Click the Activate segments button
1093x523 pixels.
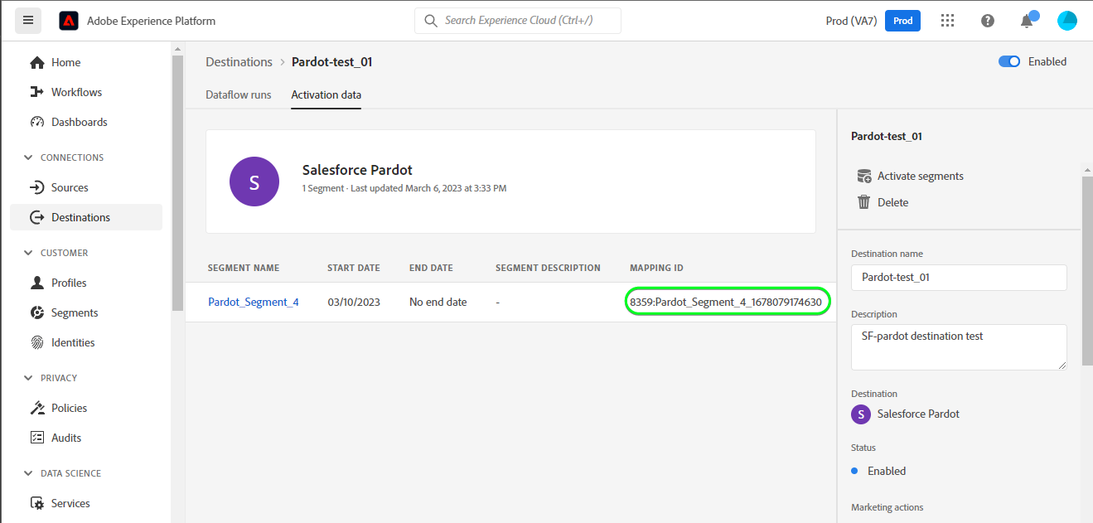911,176
